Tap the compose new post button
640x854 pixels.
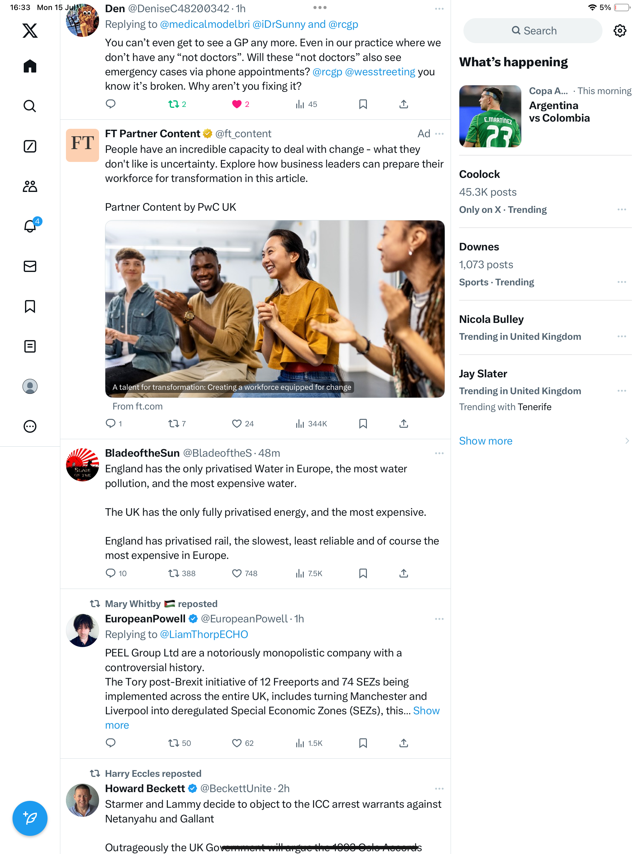coord(30,818)
